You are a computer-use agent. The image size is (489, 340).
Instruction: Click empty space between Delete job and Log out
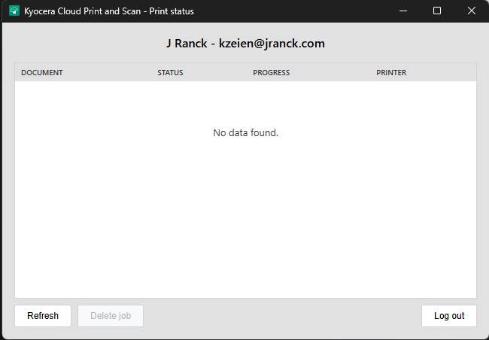[282, 316]
